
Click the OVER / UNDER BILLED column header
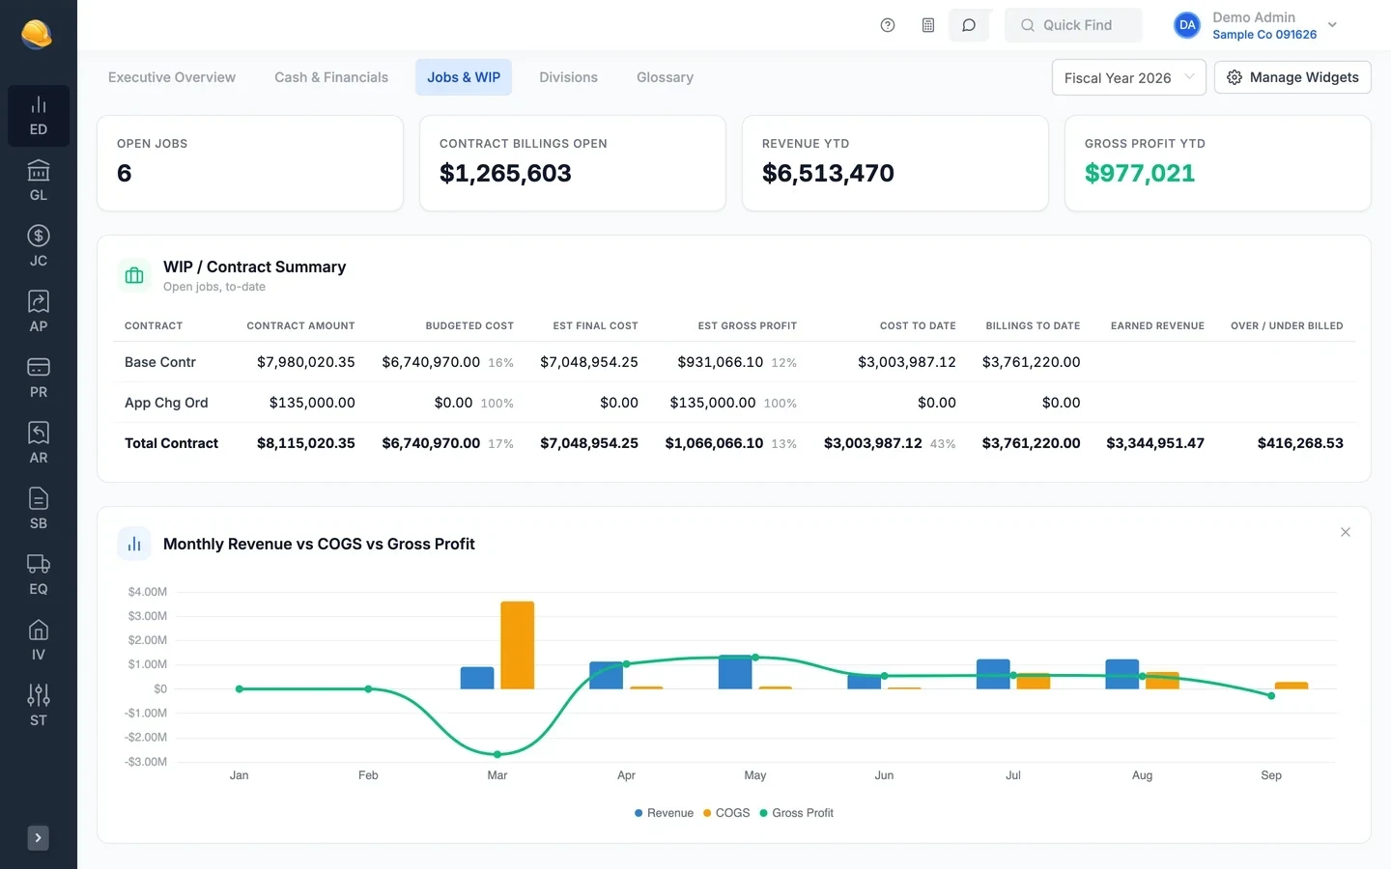click(1287, 325)
